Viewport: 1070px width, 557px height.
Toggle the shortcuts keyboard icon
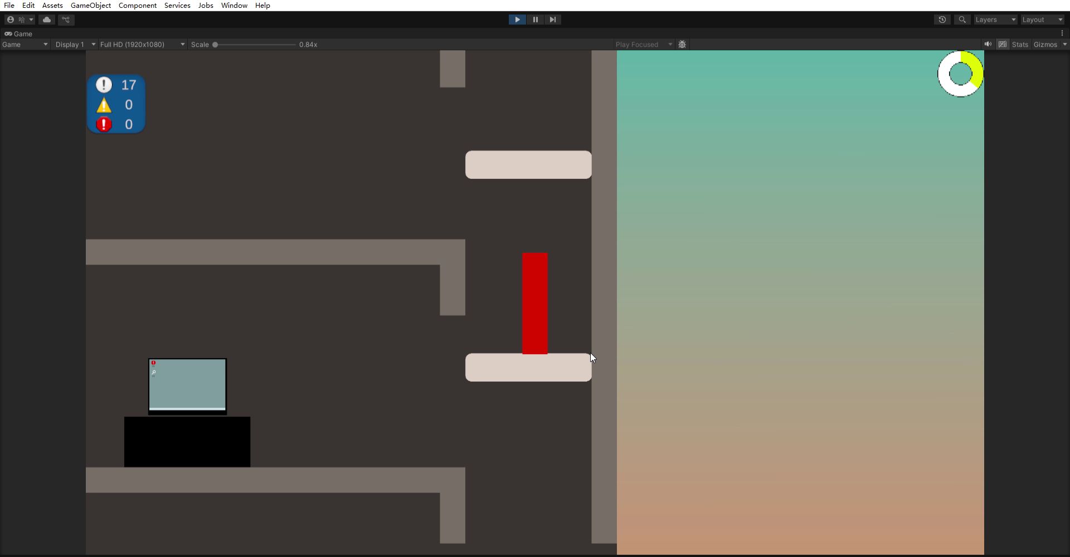[1003, 45]
